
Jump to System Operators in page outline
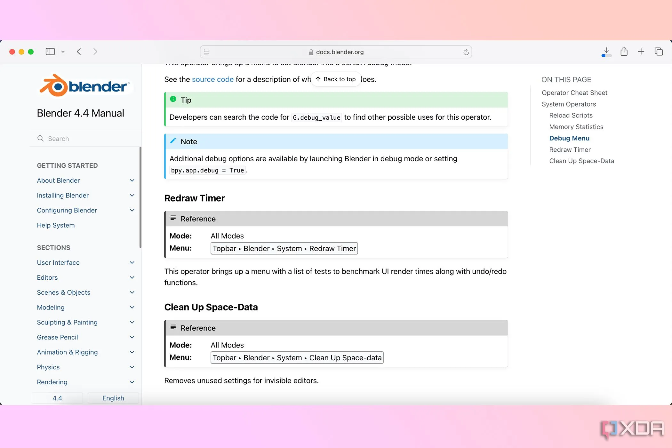[x=569, y=104]
